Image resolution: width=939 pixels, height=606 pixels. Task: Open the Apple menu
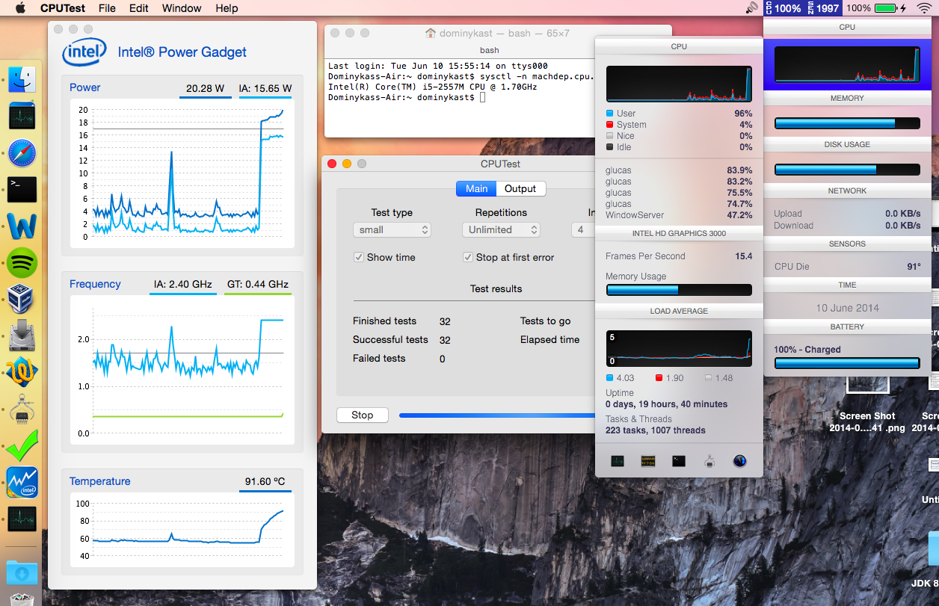(20, 8)
